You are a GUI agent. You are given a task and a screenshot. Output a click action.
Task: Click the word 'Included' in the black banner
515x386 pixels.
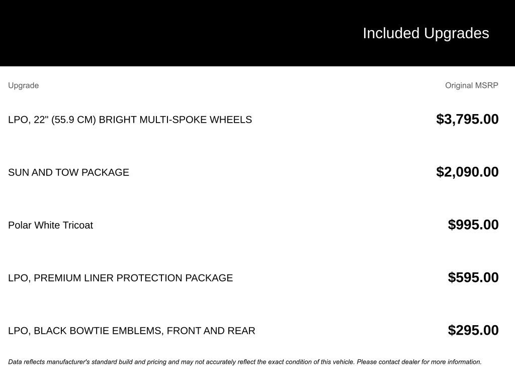point(391,33)
